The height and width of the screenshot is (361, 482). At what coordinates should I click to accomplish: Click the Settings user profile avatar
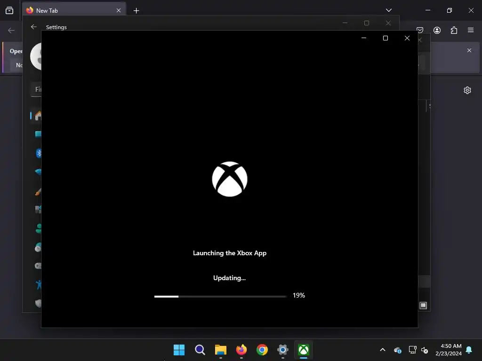tap(36, 56)
